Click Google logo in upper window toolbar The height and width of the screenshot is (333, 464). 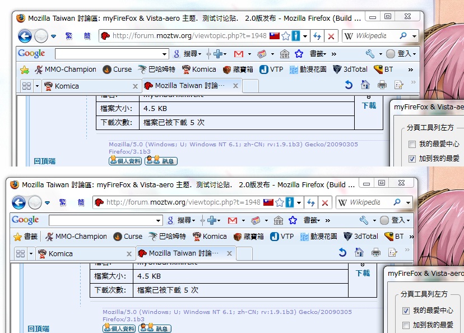(x=31, y=54)
